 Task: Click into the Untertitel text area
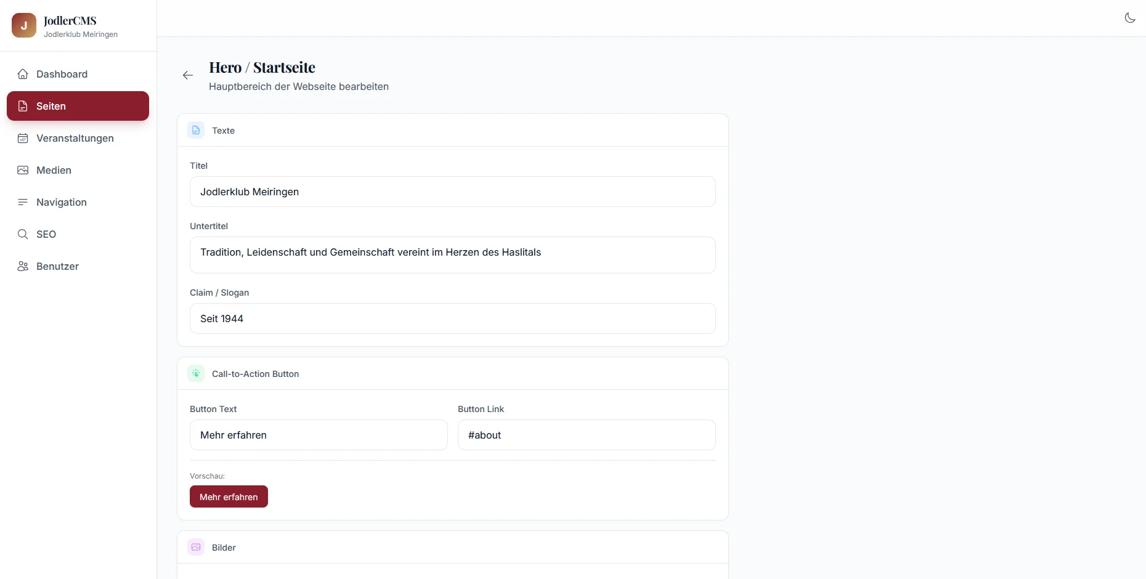452,255
